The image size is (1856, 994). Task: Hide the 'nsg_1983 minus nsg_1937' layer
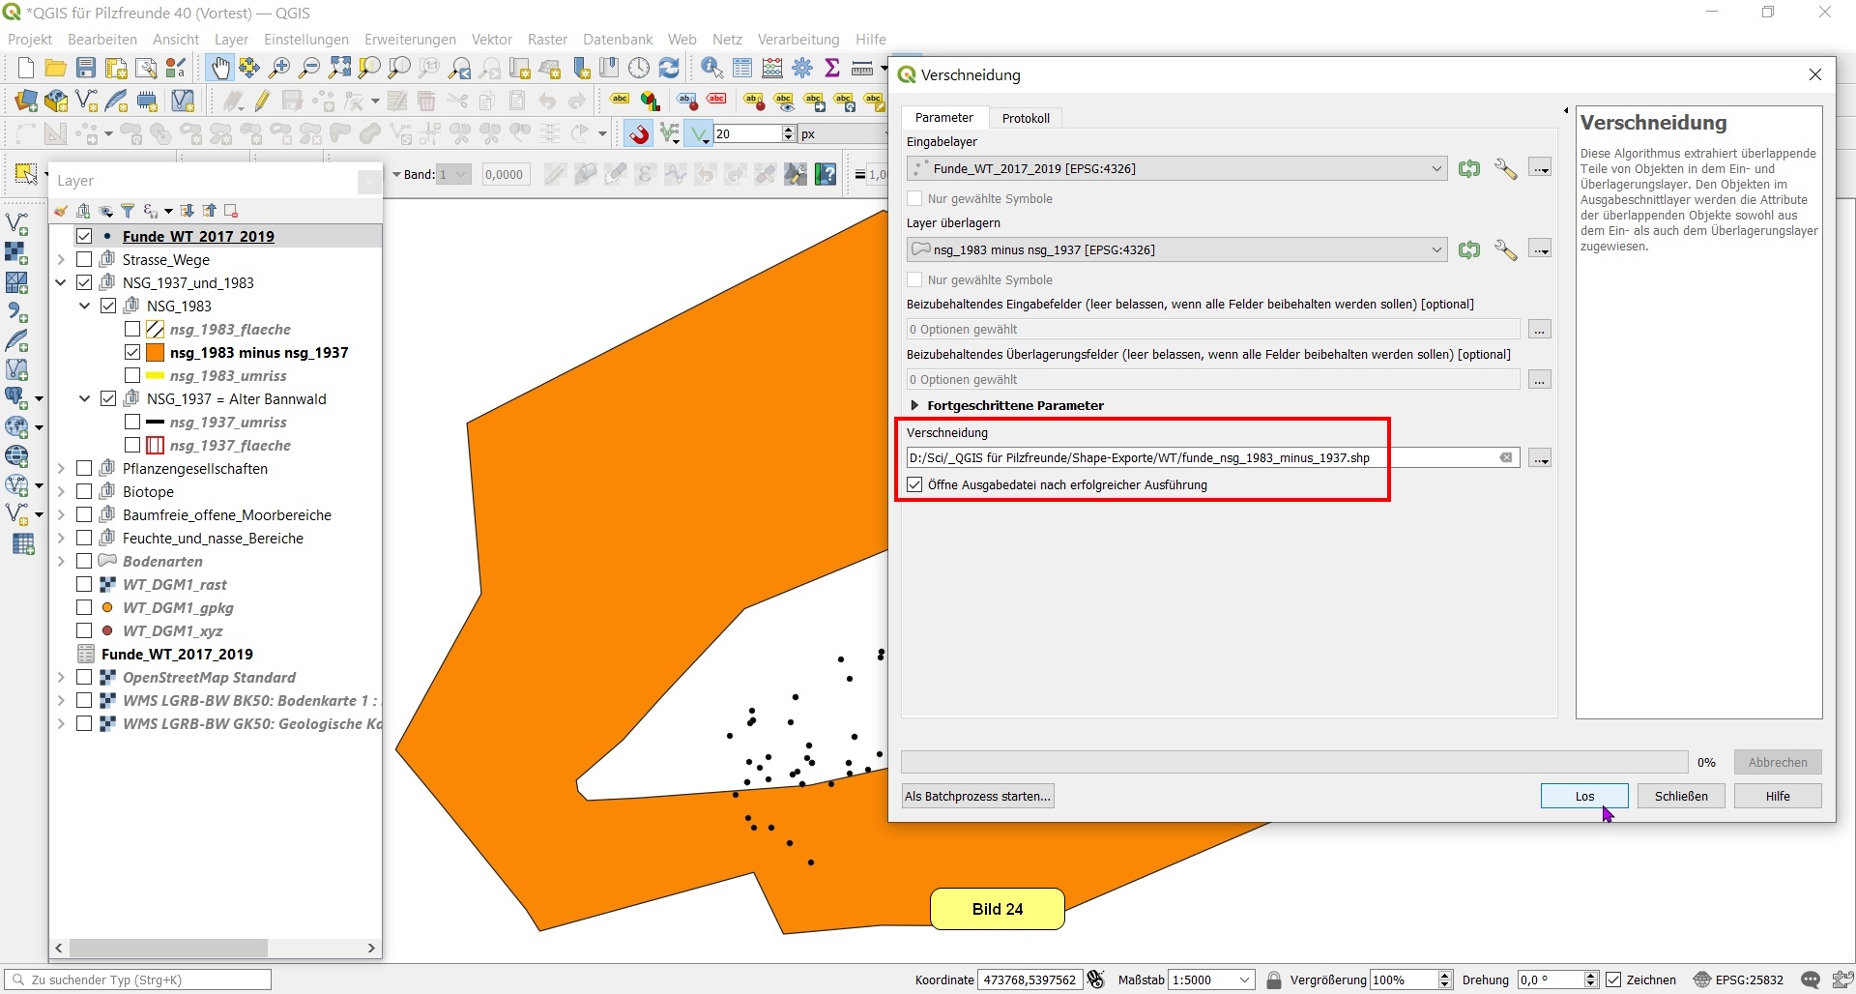point(132,353)
